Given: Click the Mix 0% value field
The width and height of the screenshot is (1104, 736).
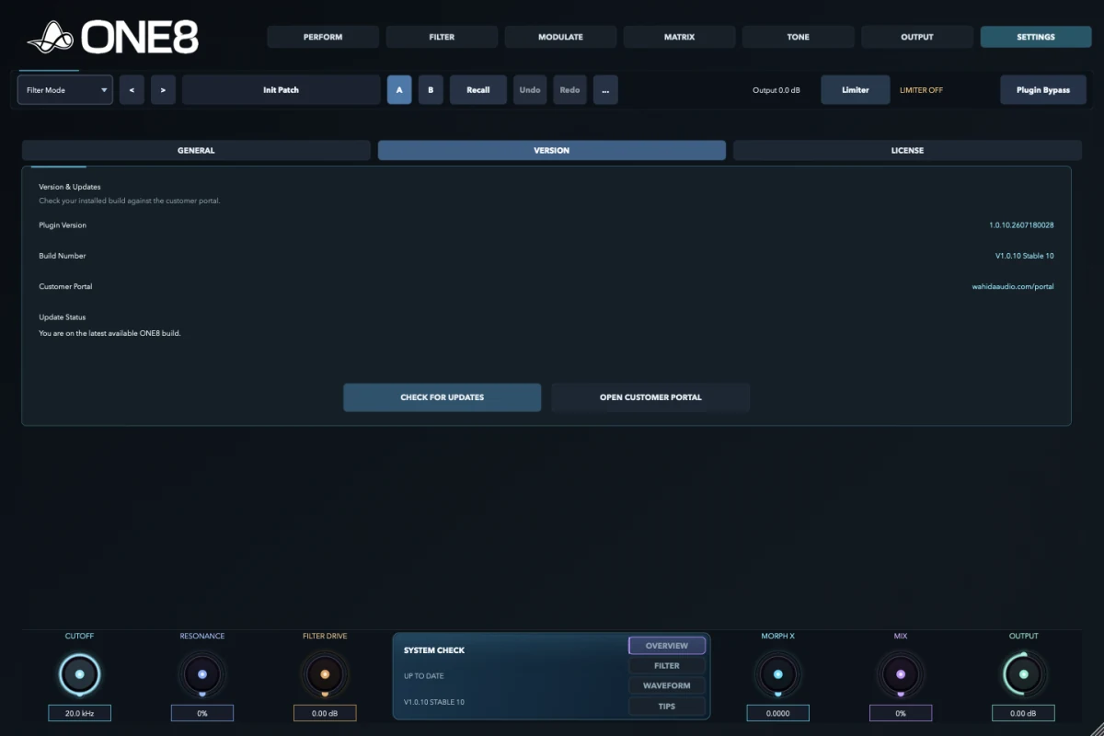Looking at the screenshot, I should click(901, 713).
